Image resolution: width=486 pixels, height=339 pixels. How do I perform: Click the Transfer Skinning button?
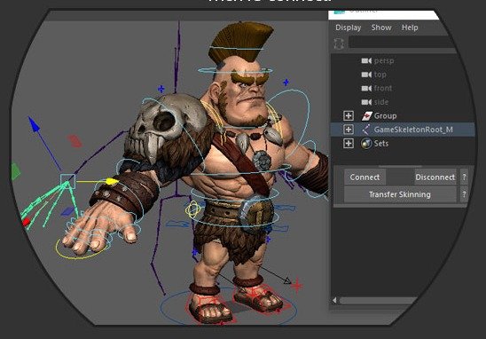[400, 194]
